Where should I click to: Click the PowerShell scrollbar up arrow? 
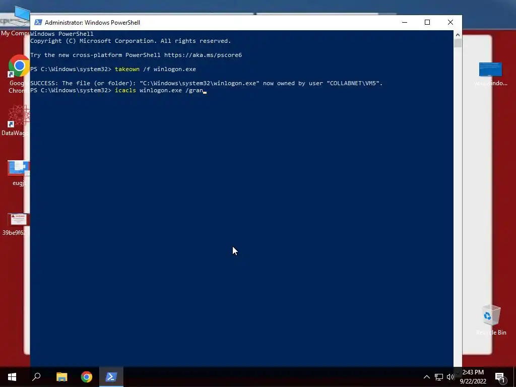click(458, 35)
